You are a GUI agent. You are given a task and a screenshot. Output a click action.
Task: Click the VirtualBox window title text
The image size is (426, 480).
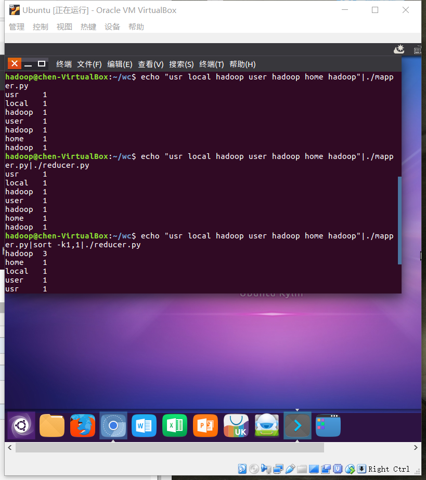pos(99,10)
